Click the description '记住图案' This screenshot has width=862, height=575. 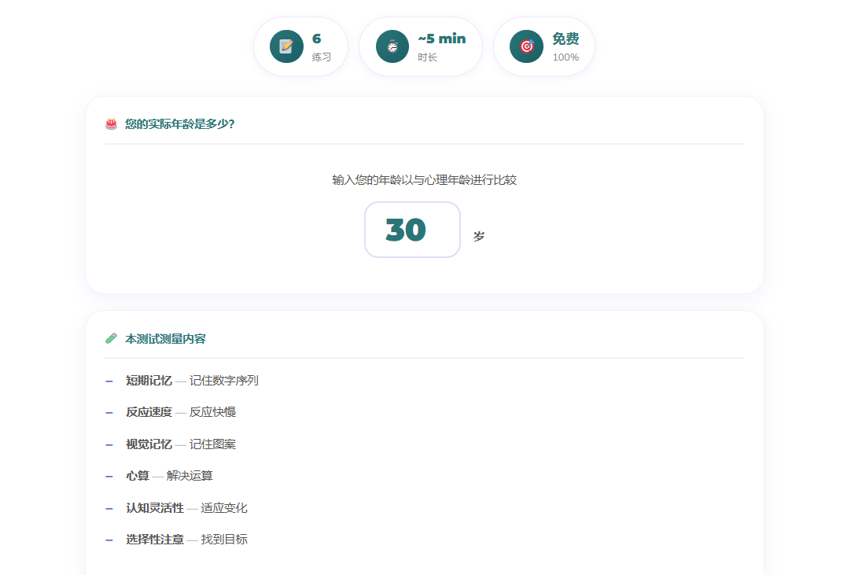[x=212, y=444]
